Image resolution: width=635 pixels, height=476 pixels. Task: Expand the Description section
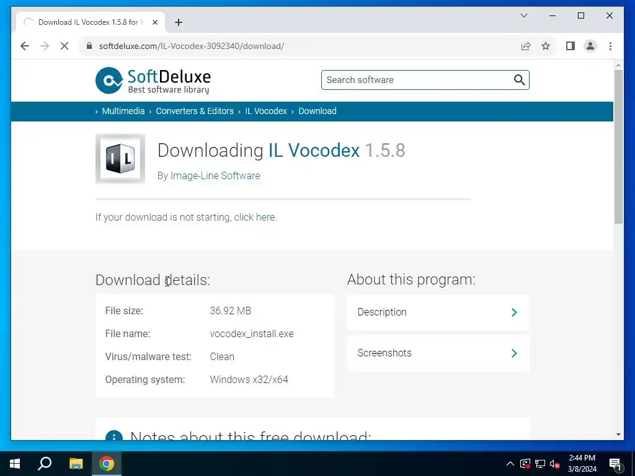coord(438,312)
